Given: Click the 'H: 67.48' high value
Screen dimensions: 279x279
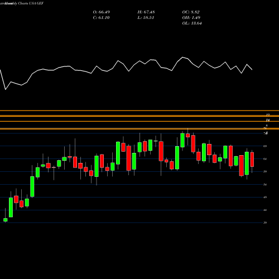Looking at the screenshot, I should (x=146, y=12).
